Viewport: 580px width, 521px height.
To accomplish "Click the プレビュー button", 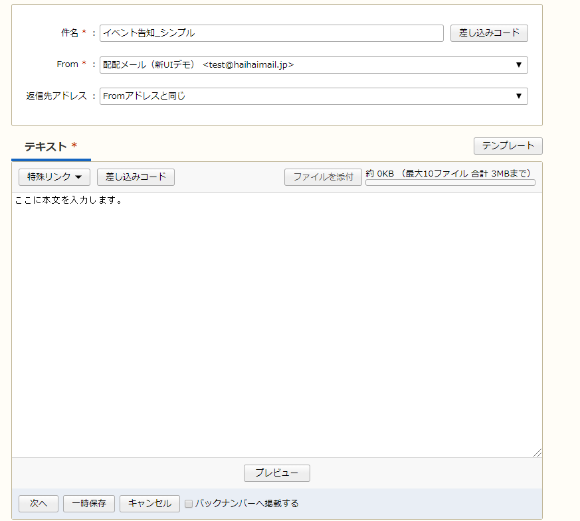I will pos(277,473).
